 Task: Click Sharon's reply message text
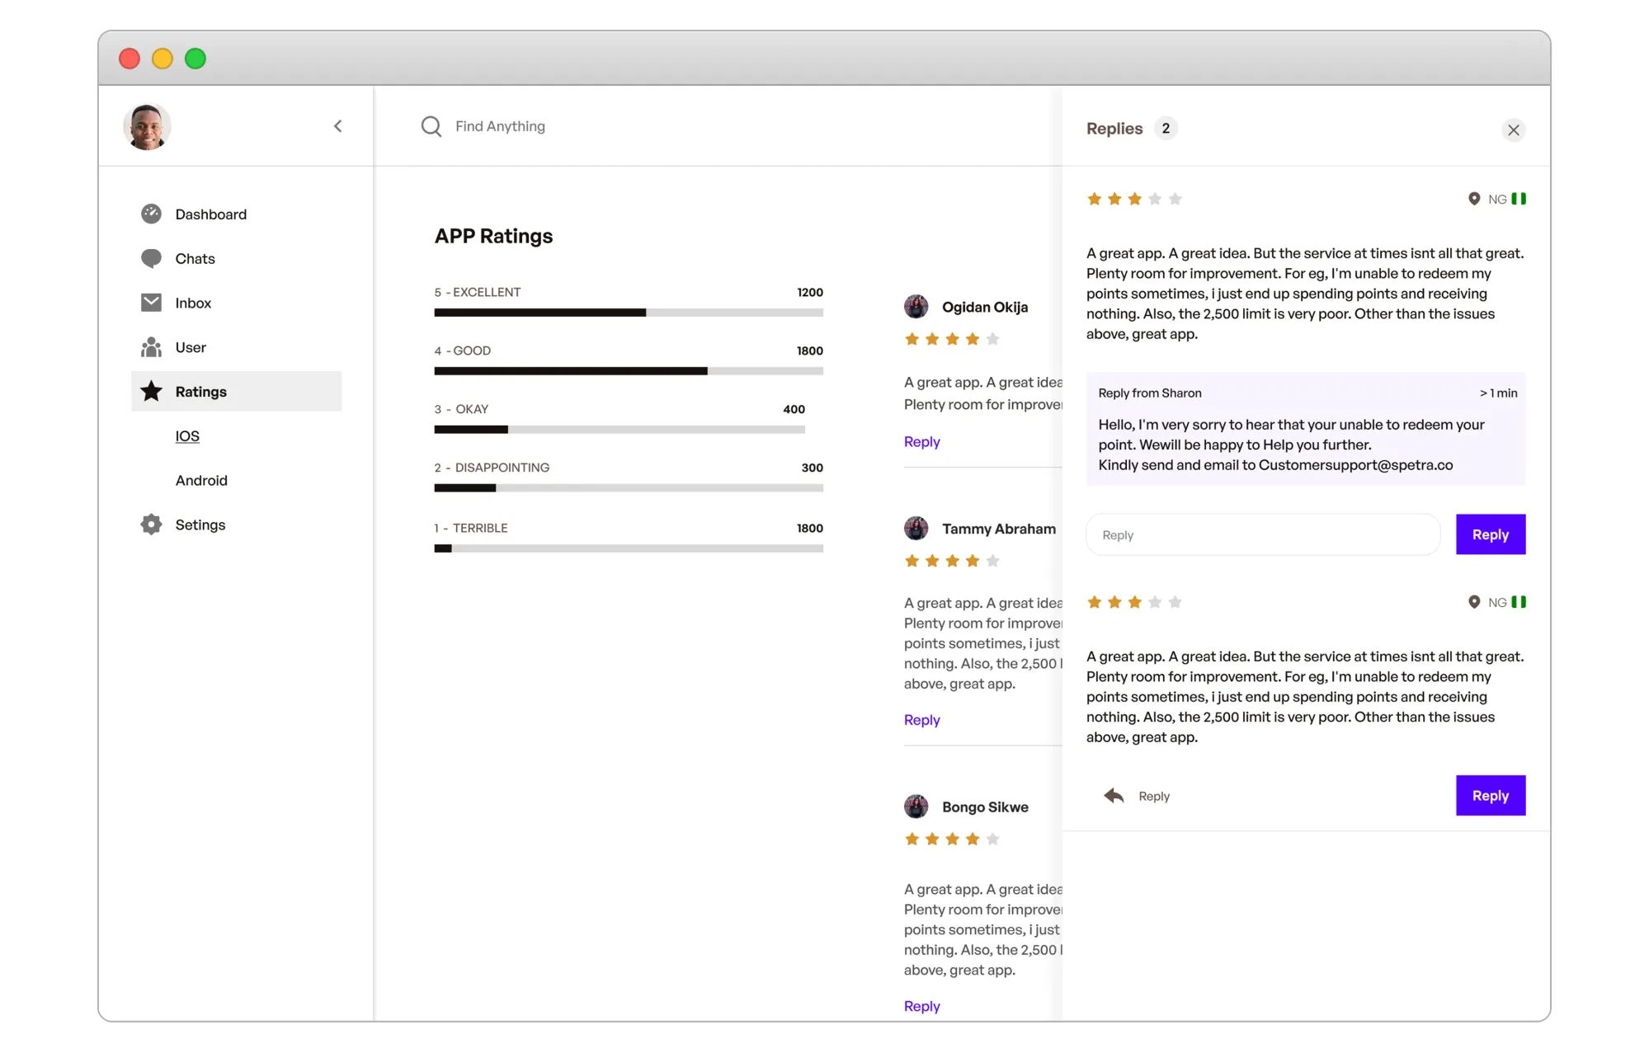tap(1291, 444)
